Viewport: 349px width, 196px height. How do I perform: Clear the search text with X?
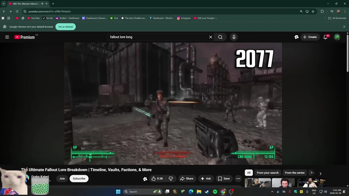(x=210, y=37)
